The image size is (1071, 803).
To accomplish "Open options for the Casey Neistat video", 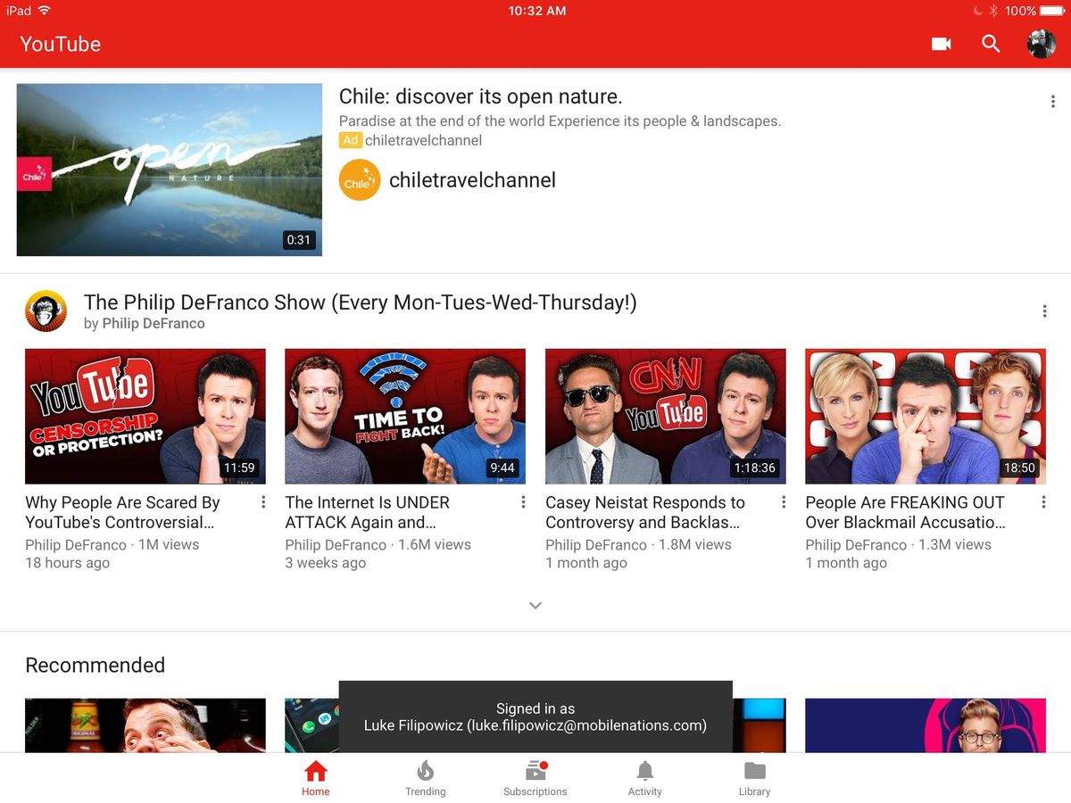I will point(783,502).
